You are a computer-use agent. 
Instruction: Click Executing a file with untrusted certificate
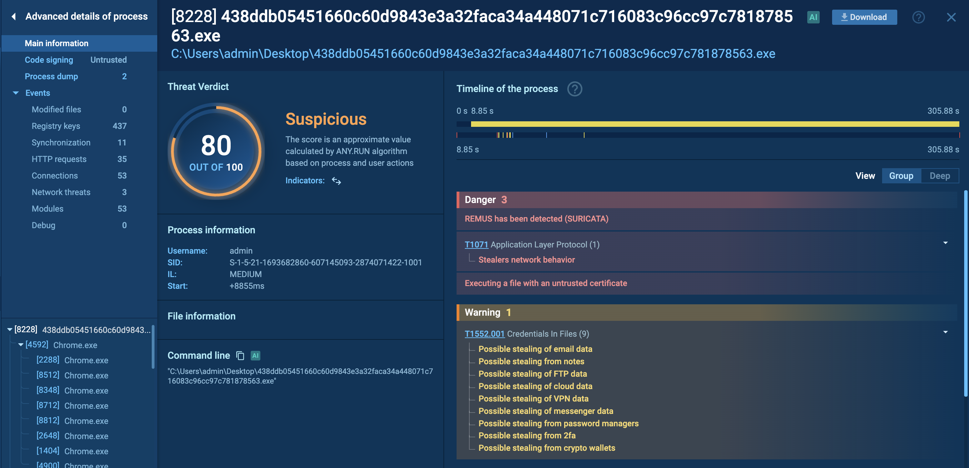tap(546, 283)
